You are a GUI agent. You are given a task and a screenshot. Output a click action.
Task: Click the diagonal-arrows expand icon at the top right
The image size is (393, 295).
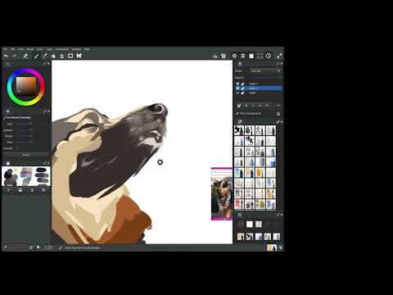click(279, 56)
